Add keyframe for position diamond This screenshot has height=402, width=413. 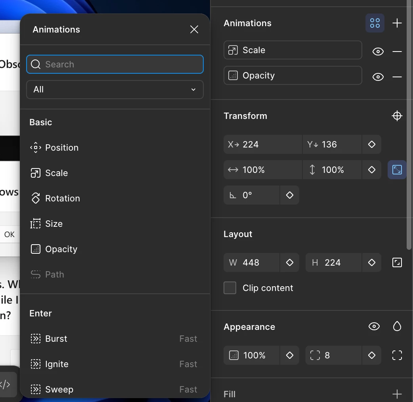(372, 144)
